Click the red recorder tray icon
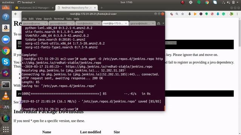This screenshot has height=135, width=241. 183,2
